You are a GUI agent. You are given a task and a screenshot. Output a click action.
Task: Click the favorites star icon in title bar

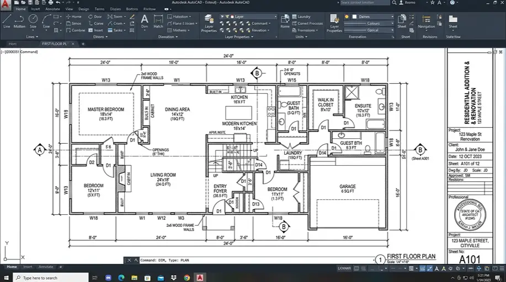click(433, 3)
